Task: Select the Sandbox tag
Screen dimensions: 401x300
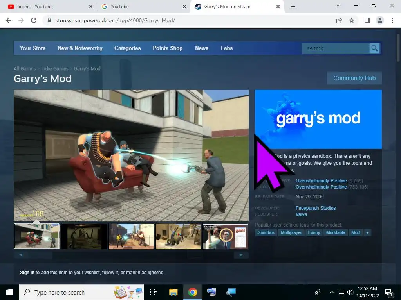Action: [x=266, y=233]
